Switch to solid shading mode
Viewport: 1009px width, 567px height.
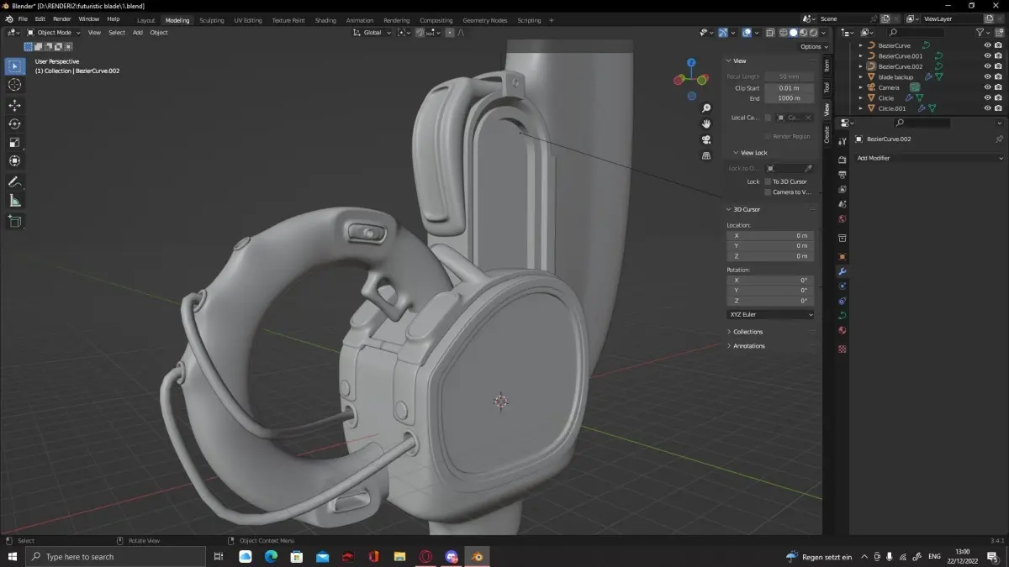tap(793, 33)
